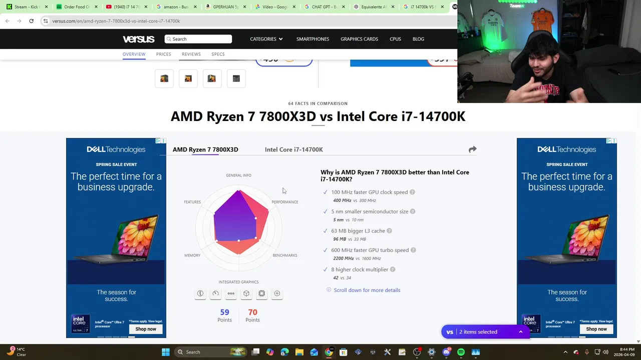Screen dimensions: 641x360
Task: Click Scroll down for more details link
Action: click(367, 290)
